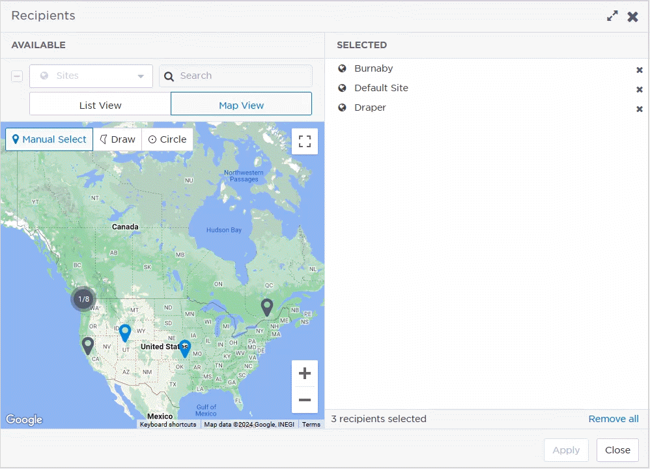650x469 pixels.
Task: Open the map Terms link
Action: [311, 425]
